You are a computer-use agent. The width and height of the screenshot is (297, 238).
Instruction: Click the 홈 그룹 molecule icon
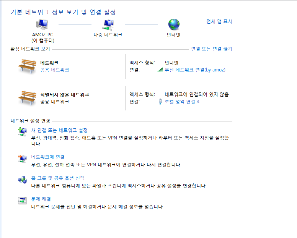point(22,180)
